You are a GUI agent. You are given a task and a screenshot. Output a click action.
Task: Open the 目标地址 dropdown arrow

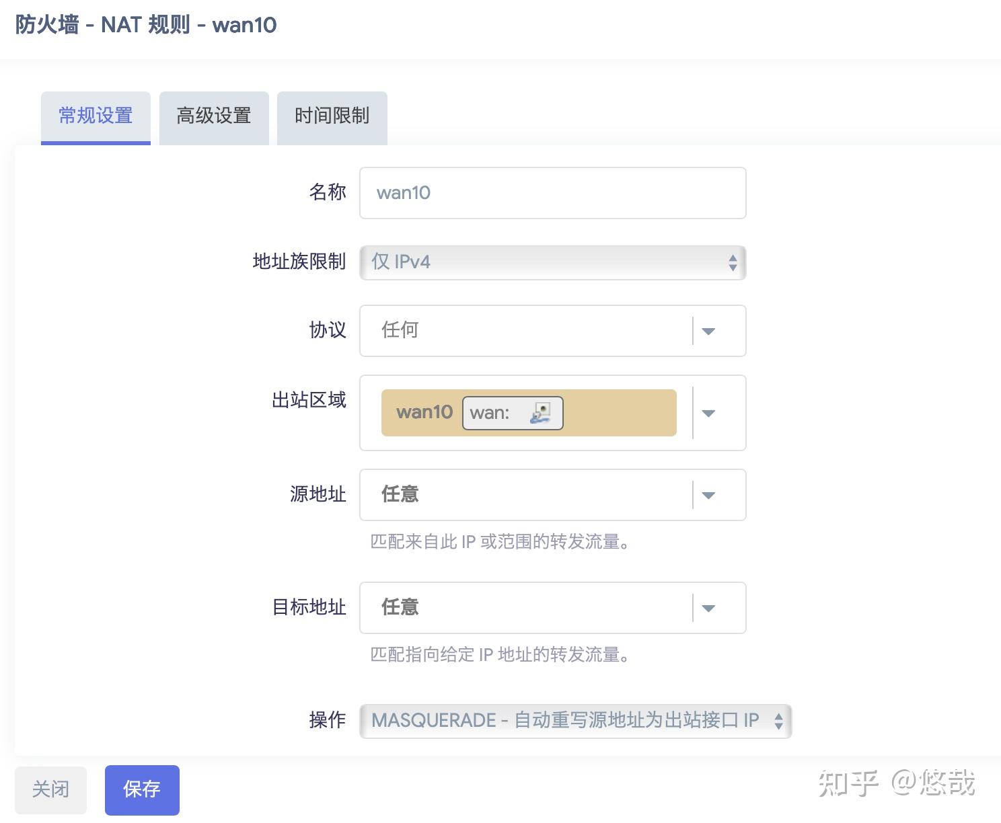pyautogui.click(x=708, y=608)
